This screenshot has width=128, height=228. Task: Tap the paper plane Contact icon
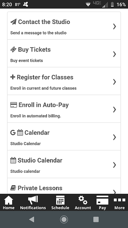[x=13, y=22]
